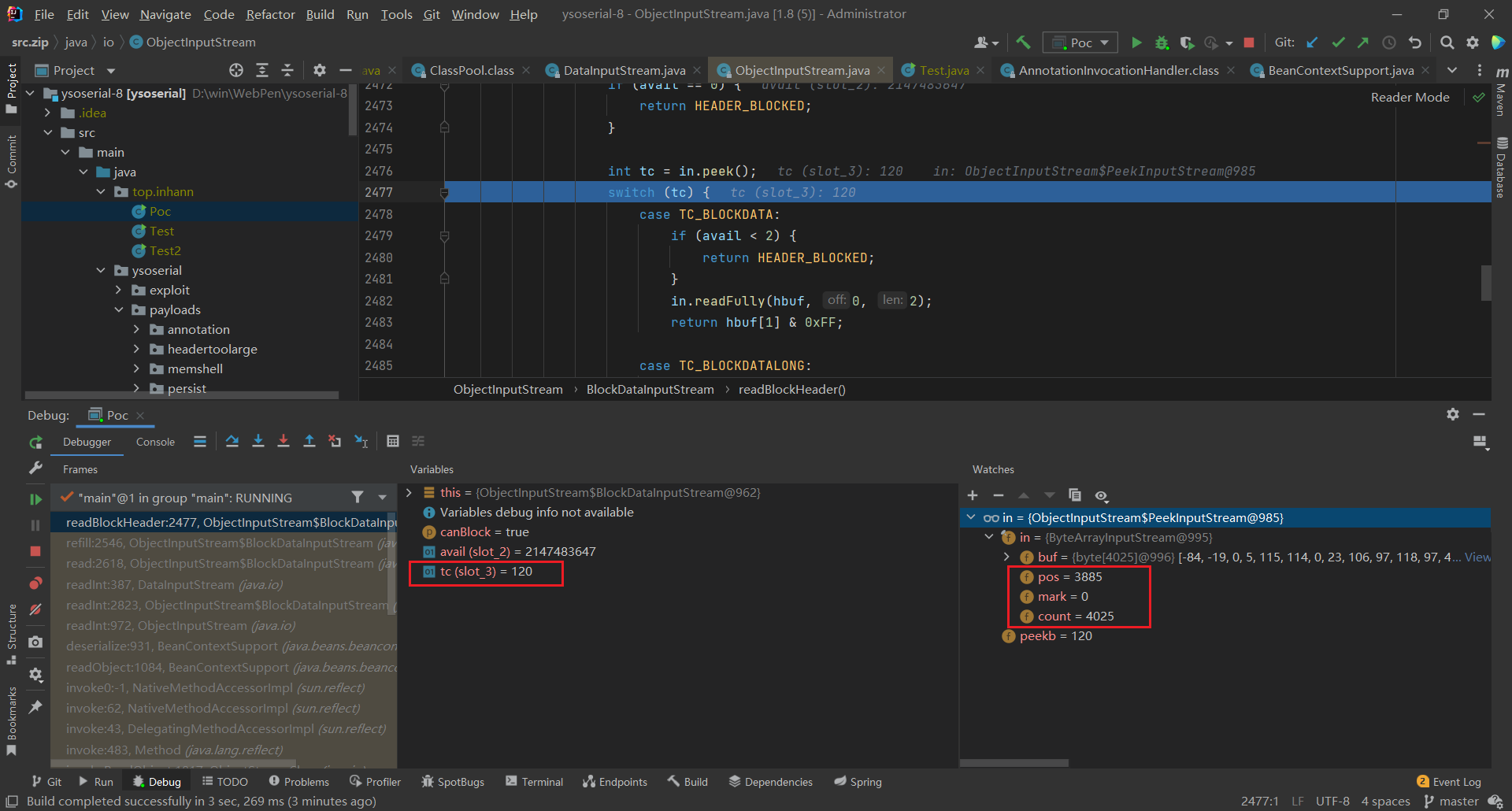Image resolution: width=1512 pixels, height=811 pixels.
Task: Open the Terminal tool window
Action: point(535,781)
